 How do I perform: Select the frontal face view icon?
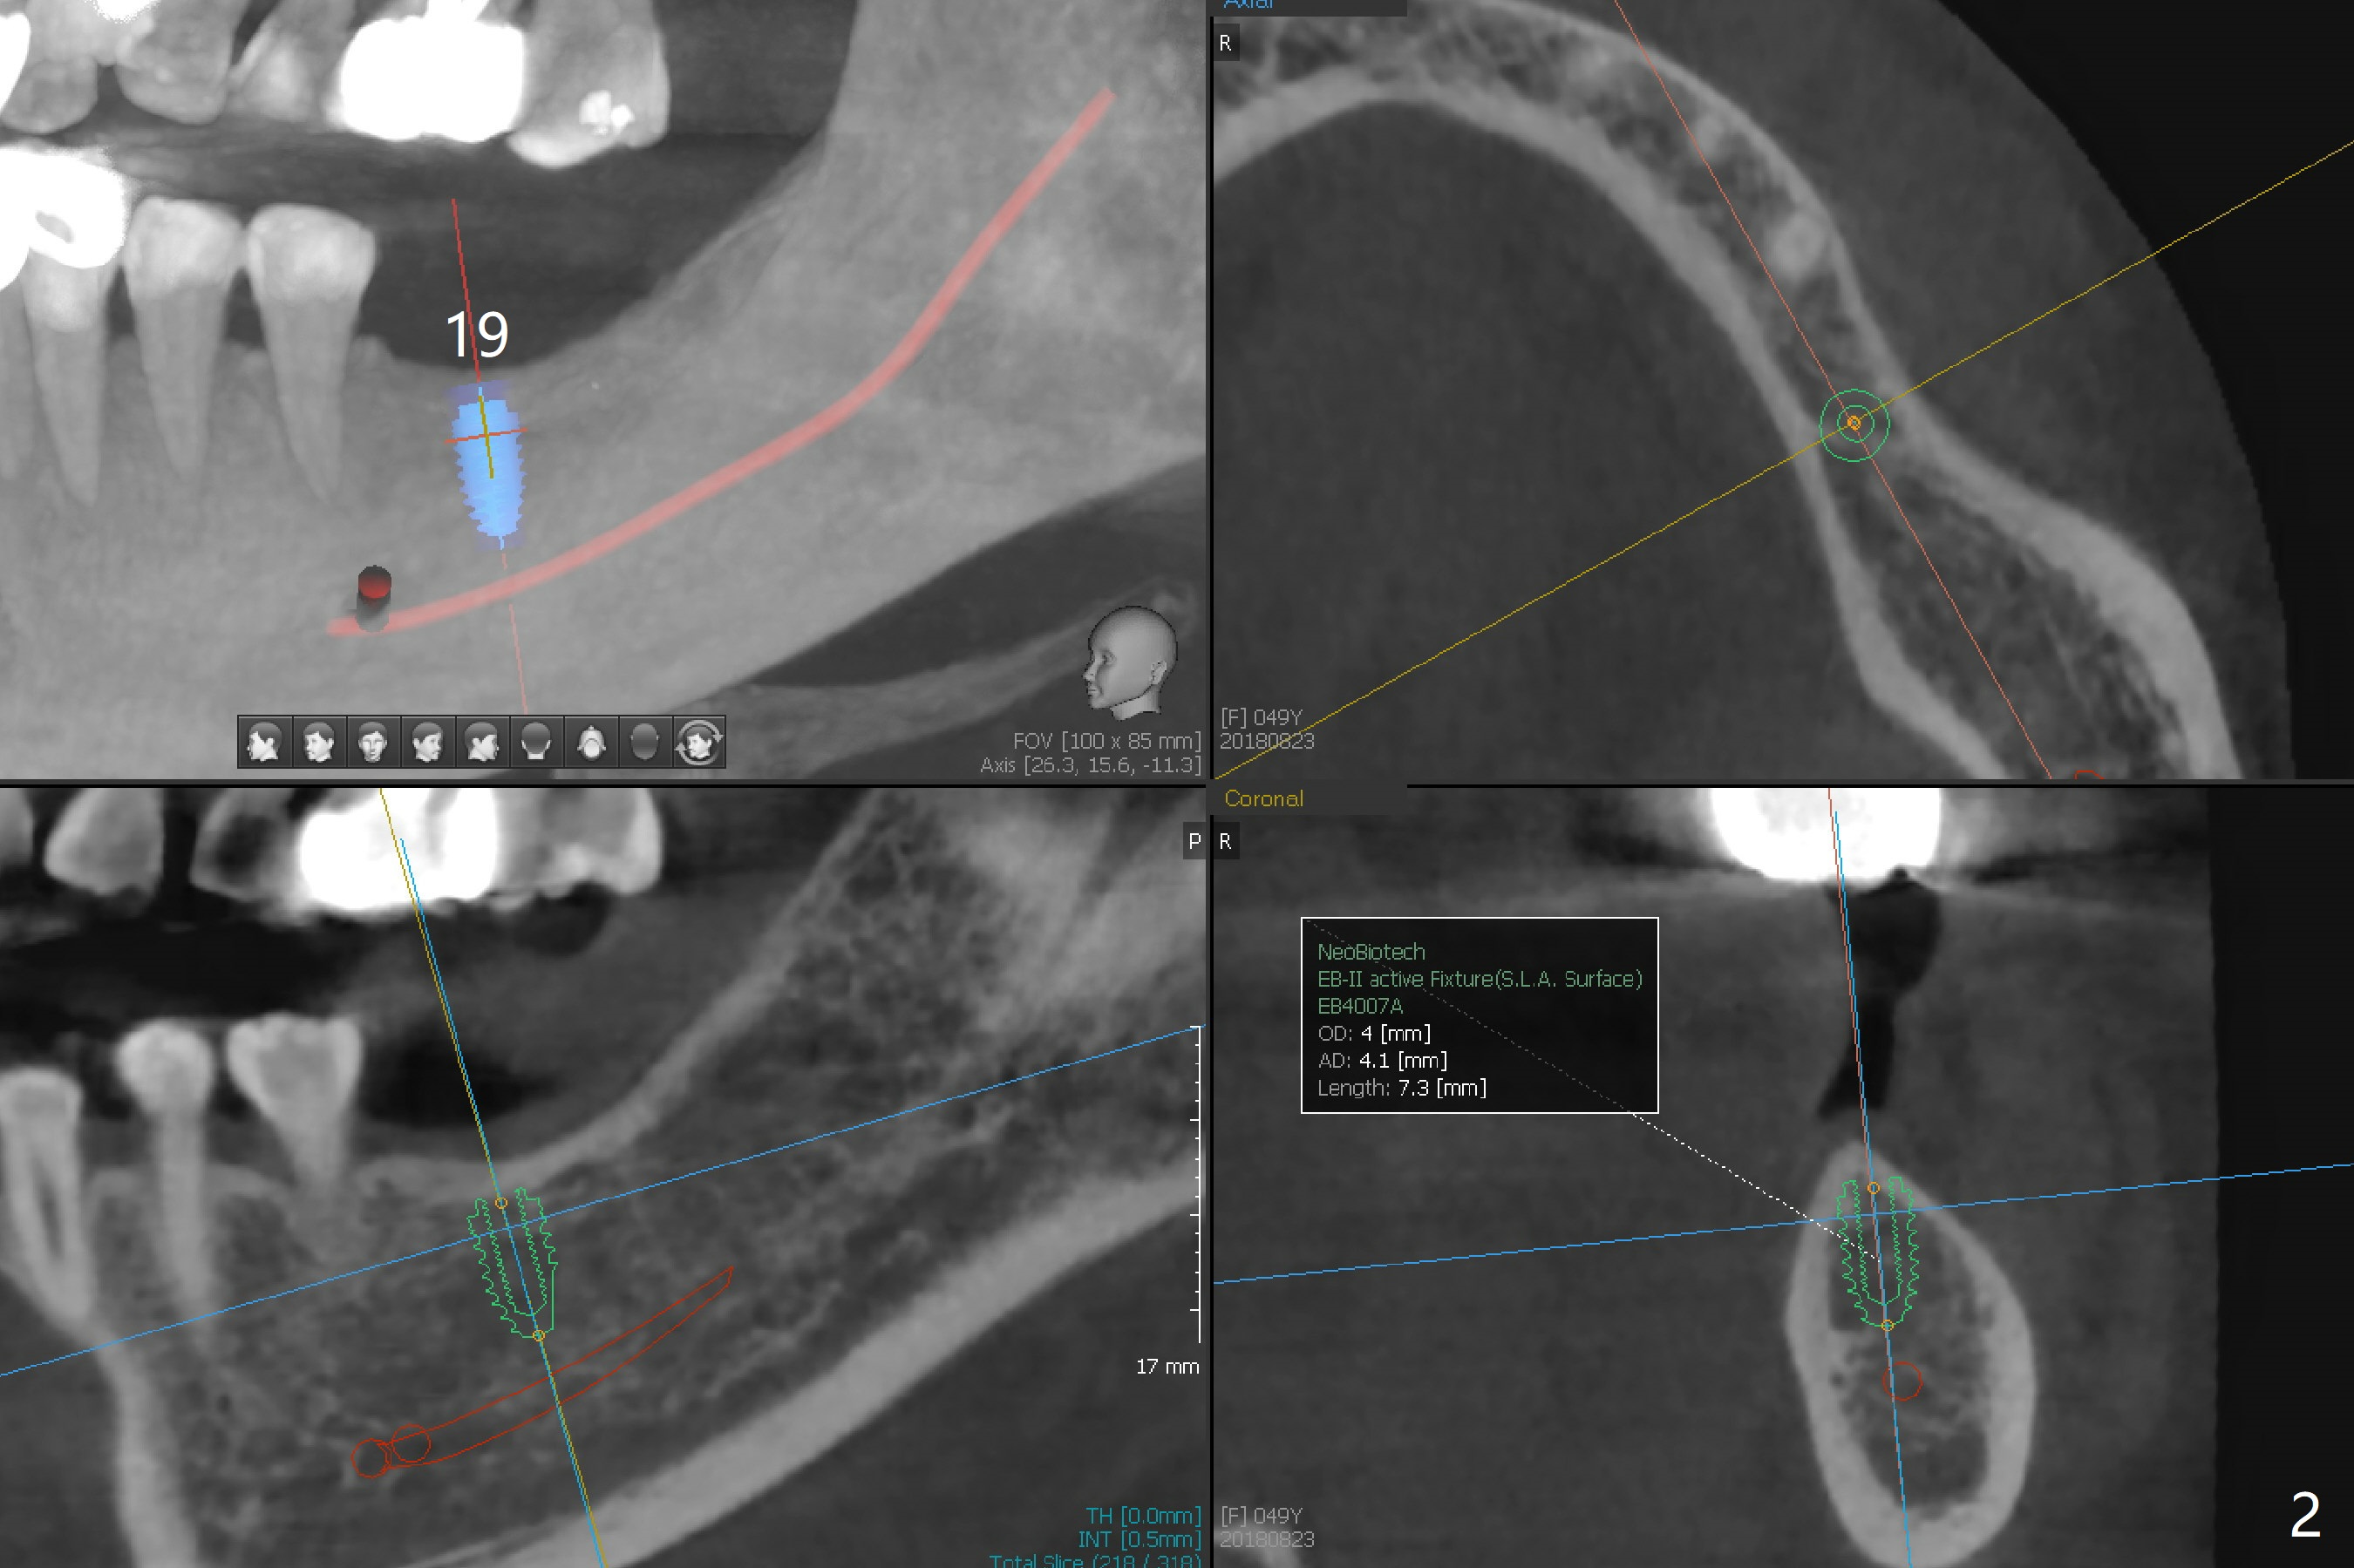(373, 743)
